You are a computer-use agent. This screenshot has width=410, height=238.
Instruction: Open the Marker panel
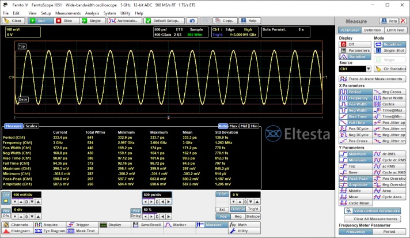(180, 224)
